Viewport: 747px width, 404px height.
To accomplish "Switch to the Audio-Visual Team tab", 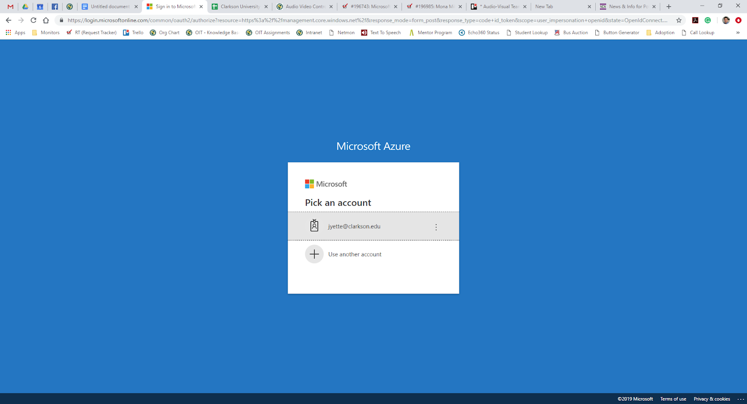I will pos(500,7).
